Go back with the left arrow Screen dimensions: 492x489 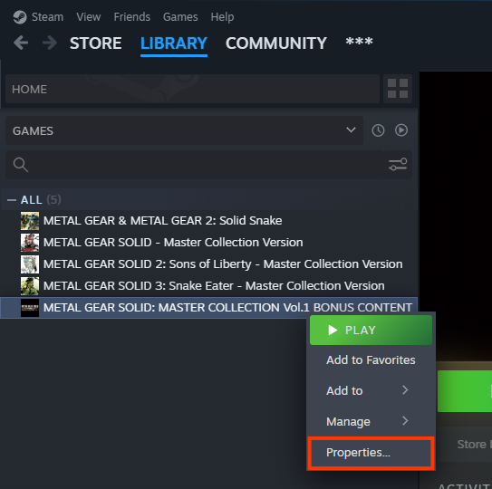pos(21,43)
